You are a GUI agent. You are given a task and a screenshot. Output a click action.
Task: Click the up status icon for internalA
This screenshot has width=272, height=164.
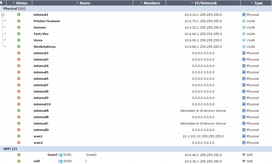(x=19, y=111)
